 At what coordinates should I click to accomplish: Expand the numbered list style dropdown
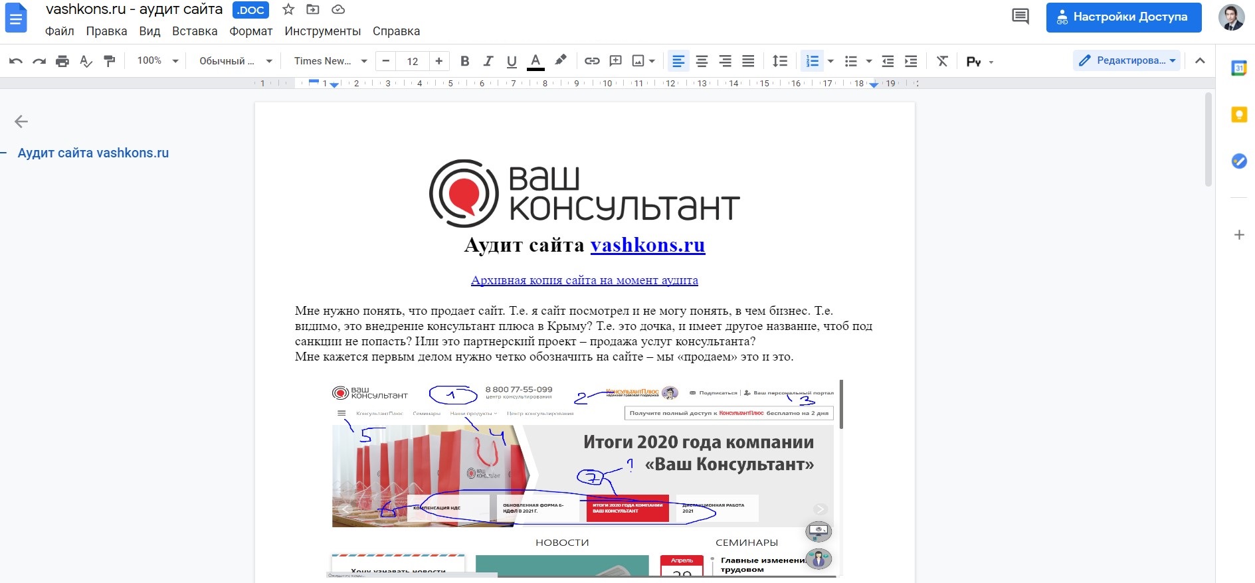click(830, 61)
